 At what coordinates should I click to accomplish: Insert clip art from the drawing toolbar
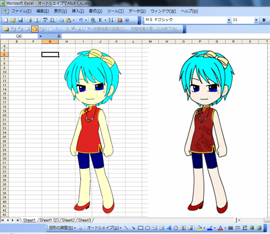(183, 228)
